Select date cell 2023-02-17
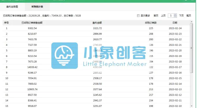The image size is (202, 108). pyautogui.click(x=175, y=67)
